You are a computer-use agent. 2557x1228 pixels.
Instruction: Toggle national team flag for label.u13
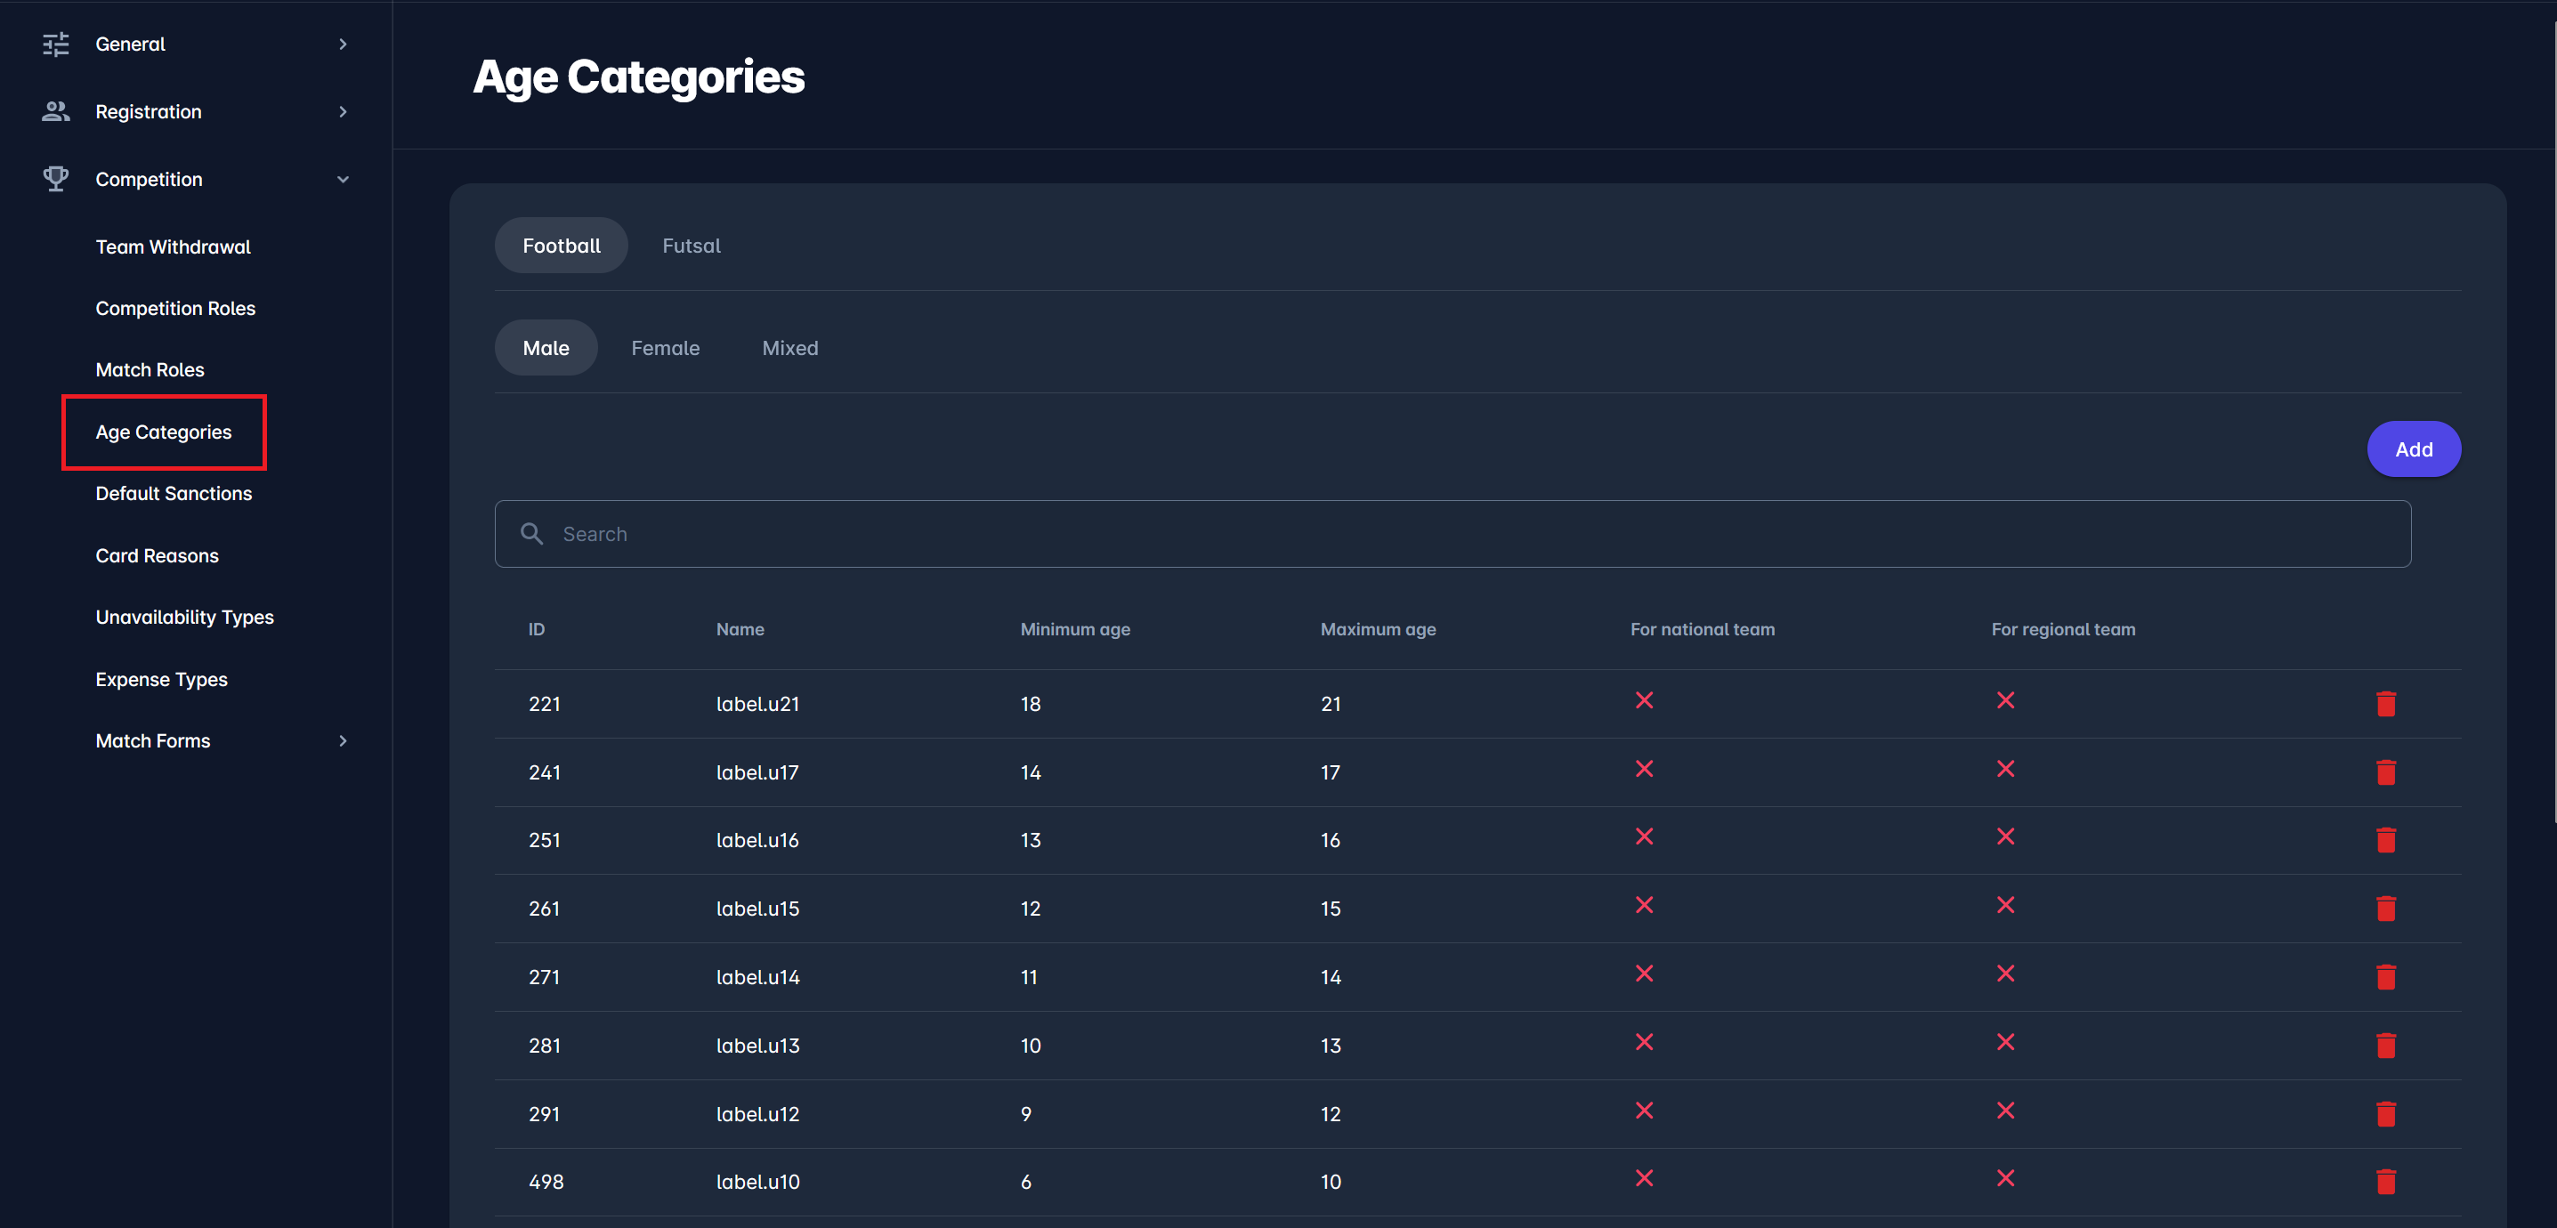point(1644,1041)
